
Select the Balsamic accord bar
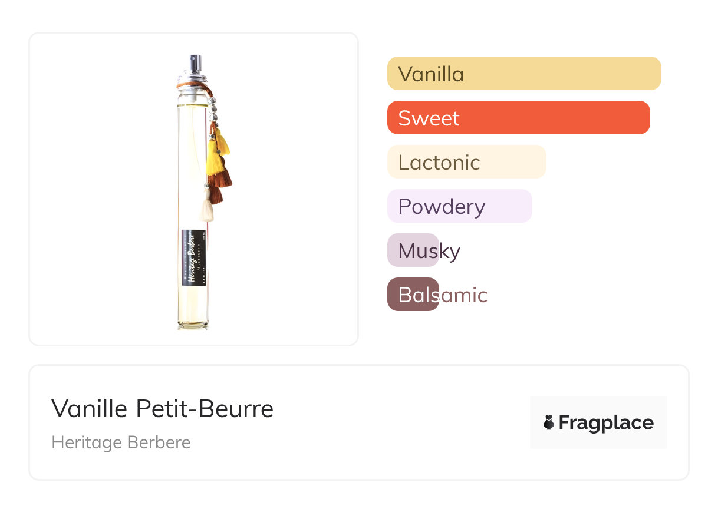[413, 295]
